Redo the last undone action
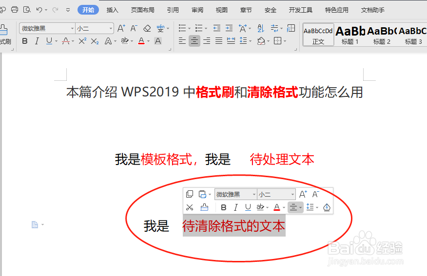 click(x=55, y=10)
